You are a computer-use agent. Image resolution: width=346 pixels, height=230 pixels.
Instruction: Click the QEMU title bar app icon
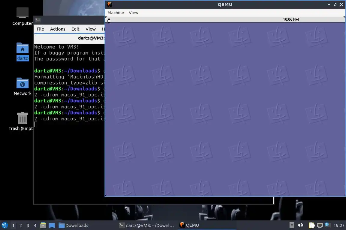coord(109,4)
